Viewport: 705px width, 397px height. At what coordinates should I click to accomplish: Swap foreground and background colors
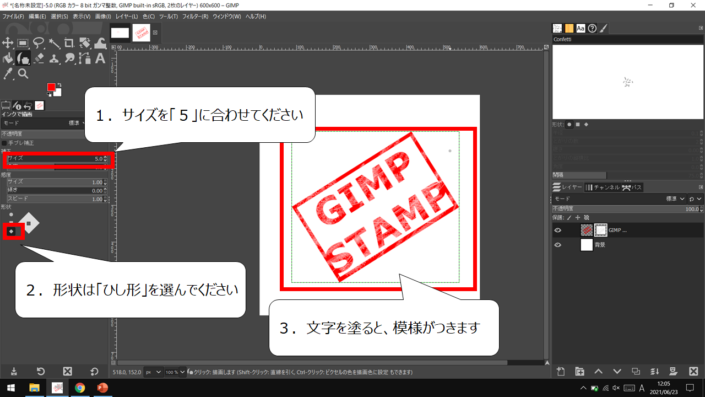tap(59, 85)
